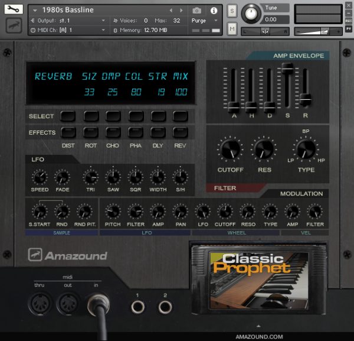Minimize the instrument header with minus button
This screenshot has width=354, height=341.
349,13
